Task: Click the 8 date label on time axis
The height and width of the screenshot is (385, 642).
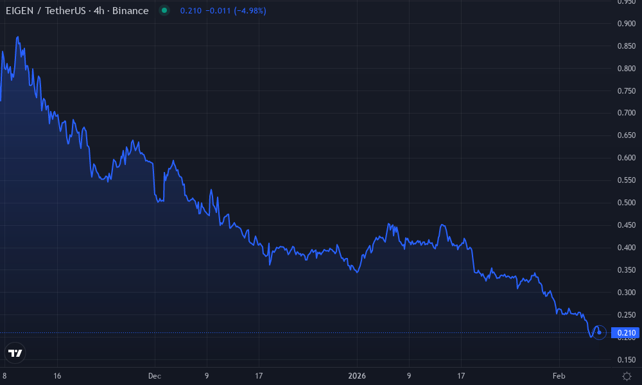Action: pyautogui.click(x=4, y=376)
